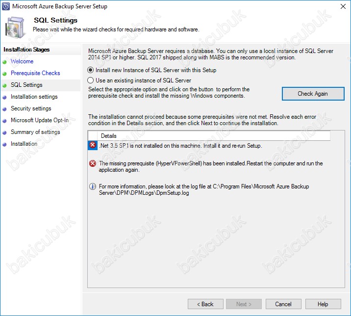Click the blue info icon beside log file message
This screenshot has width=351, height=316.
coord(93,186)
